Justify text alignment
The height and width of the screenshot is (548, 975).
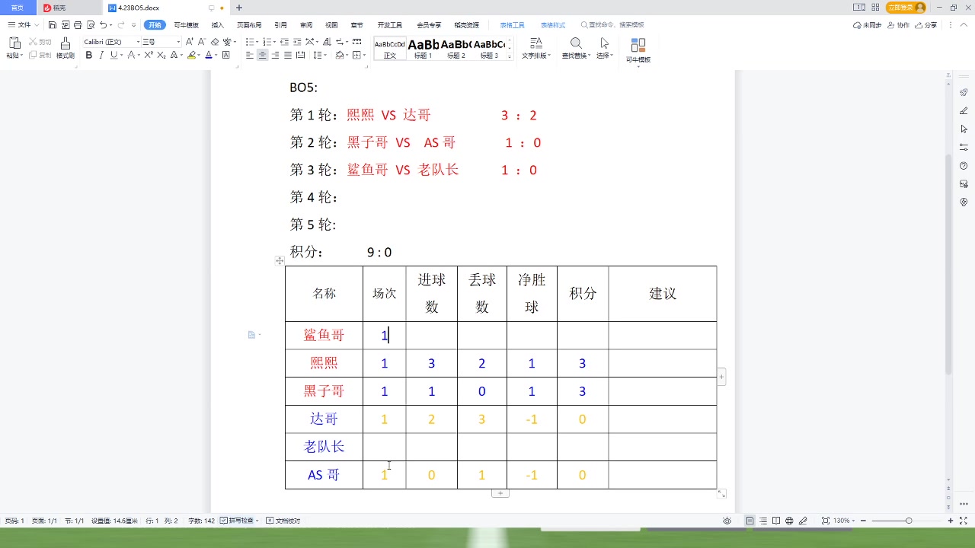tap(287, 55)
